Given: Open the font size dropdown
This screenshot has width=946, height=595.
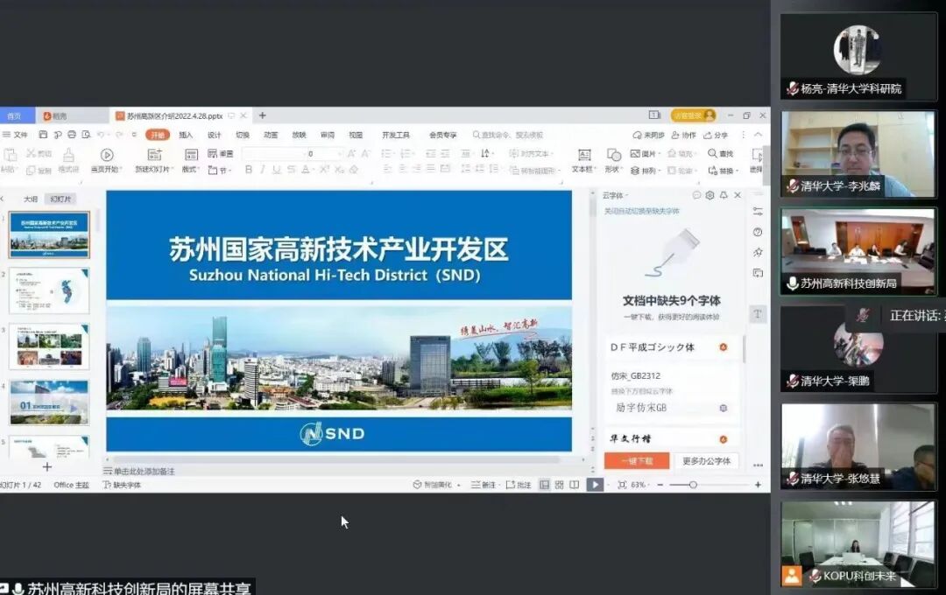Looking at the screenshot, I should pos(339,154).
